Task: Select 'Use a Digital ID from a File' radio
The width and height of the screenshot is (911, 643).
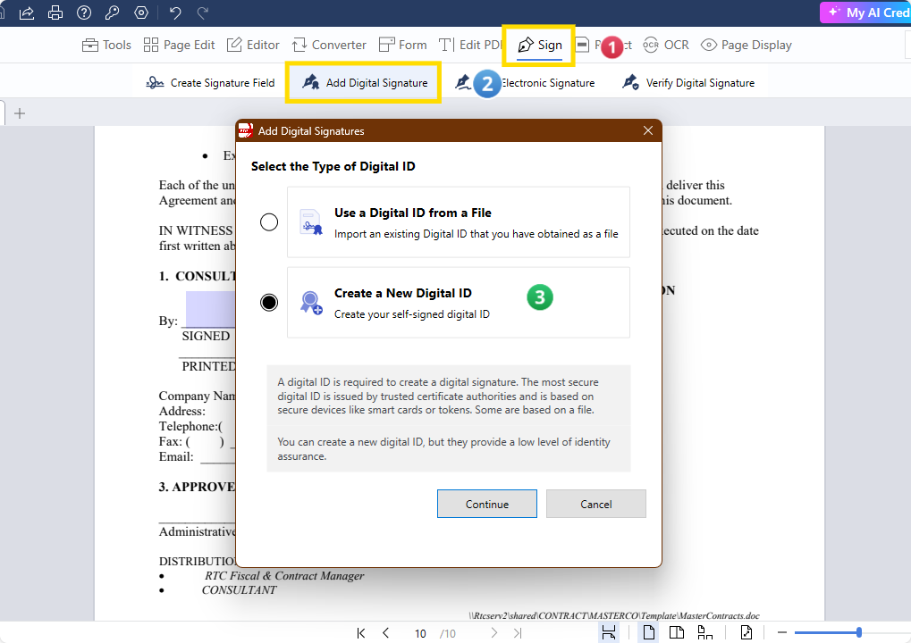Action: click(x=269, y=222)
